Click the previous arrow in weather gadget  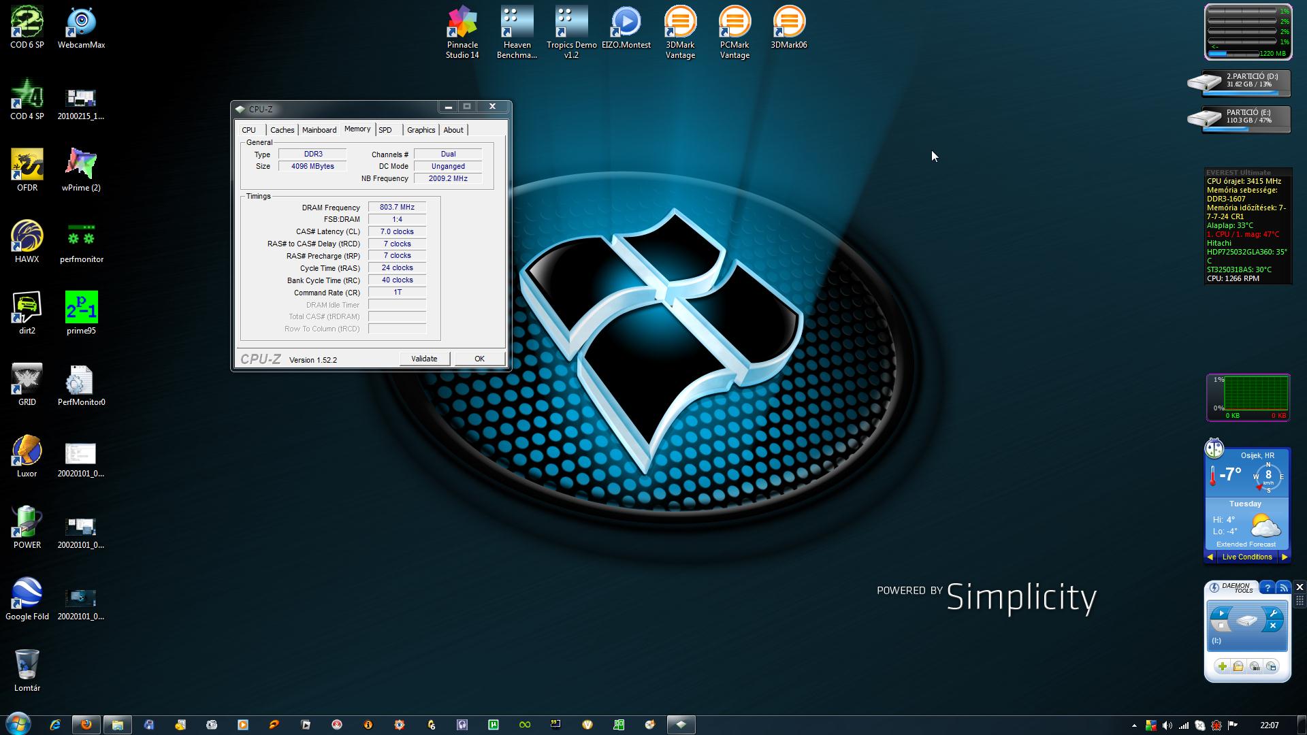1210,557
